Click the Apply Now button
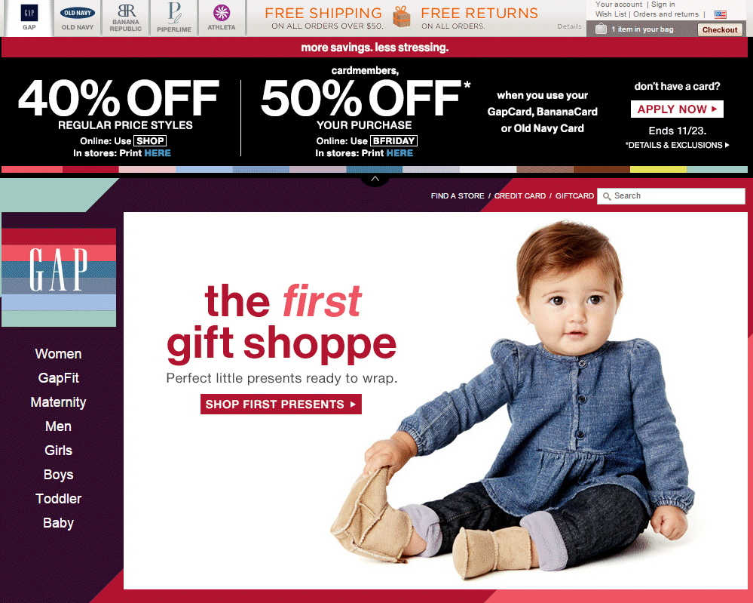This screenshot has height=603, width=753. tap(677, 109)
